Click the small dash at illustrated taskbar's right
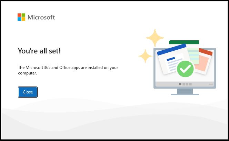229x141 pixels. (211, 84)
